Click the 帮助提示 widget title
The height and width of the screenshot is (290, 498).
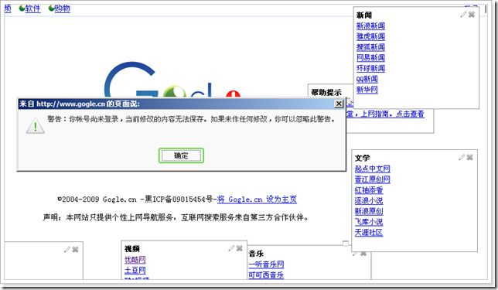click(x=326, y=93)
